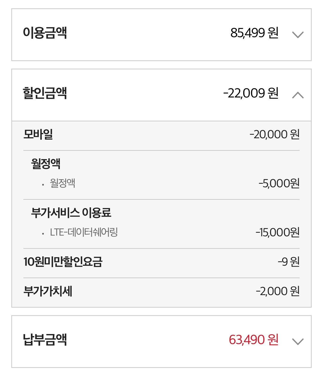Click the 이용금액 header label
This screenshot has width=323, height=376.
[45, 33]
